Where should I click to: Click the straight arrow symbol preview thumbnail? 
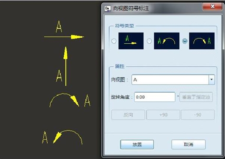tap(131, 41)
